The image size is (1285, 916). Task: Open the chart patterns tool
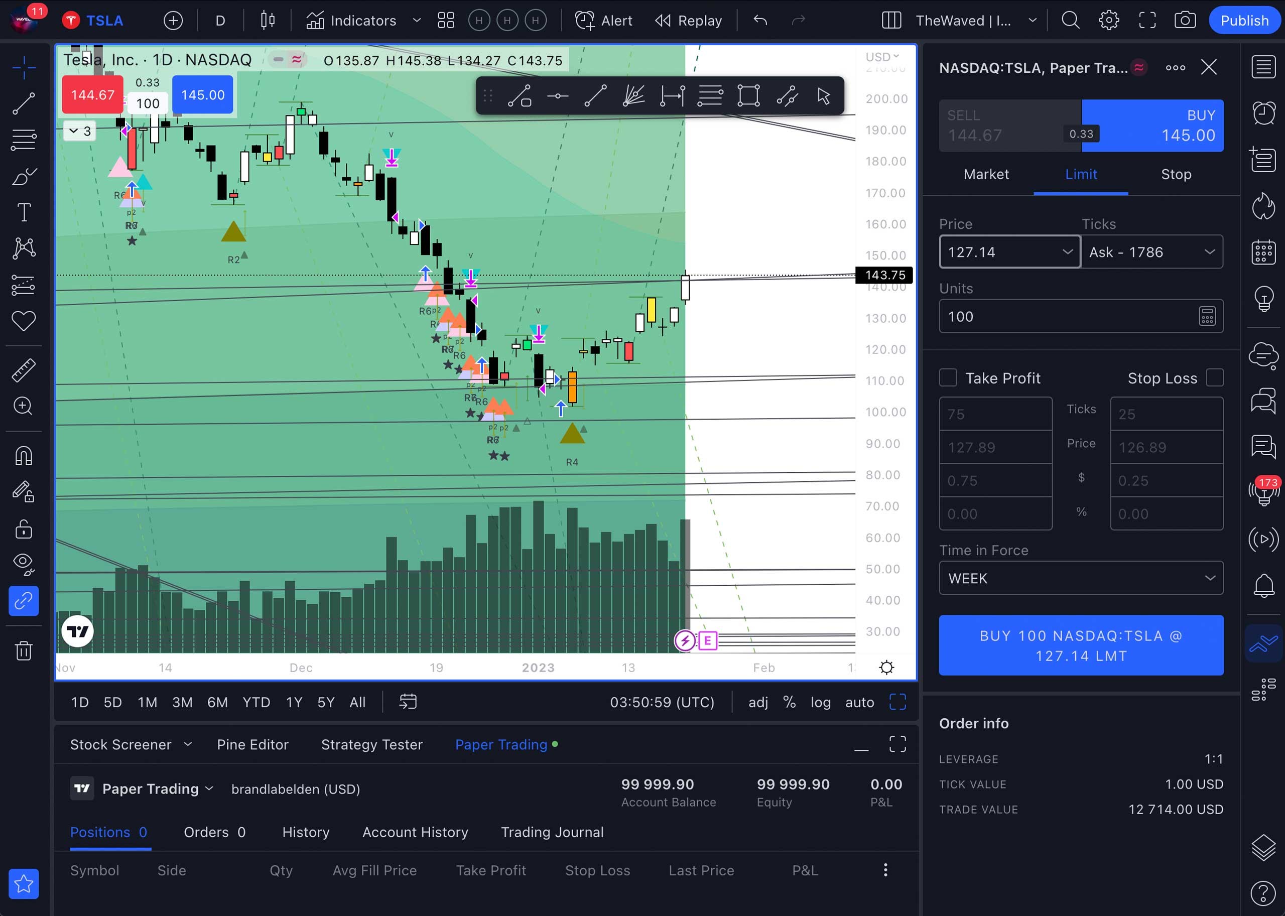pyautogui.click(x=24, y=248)
